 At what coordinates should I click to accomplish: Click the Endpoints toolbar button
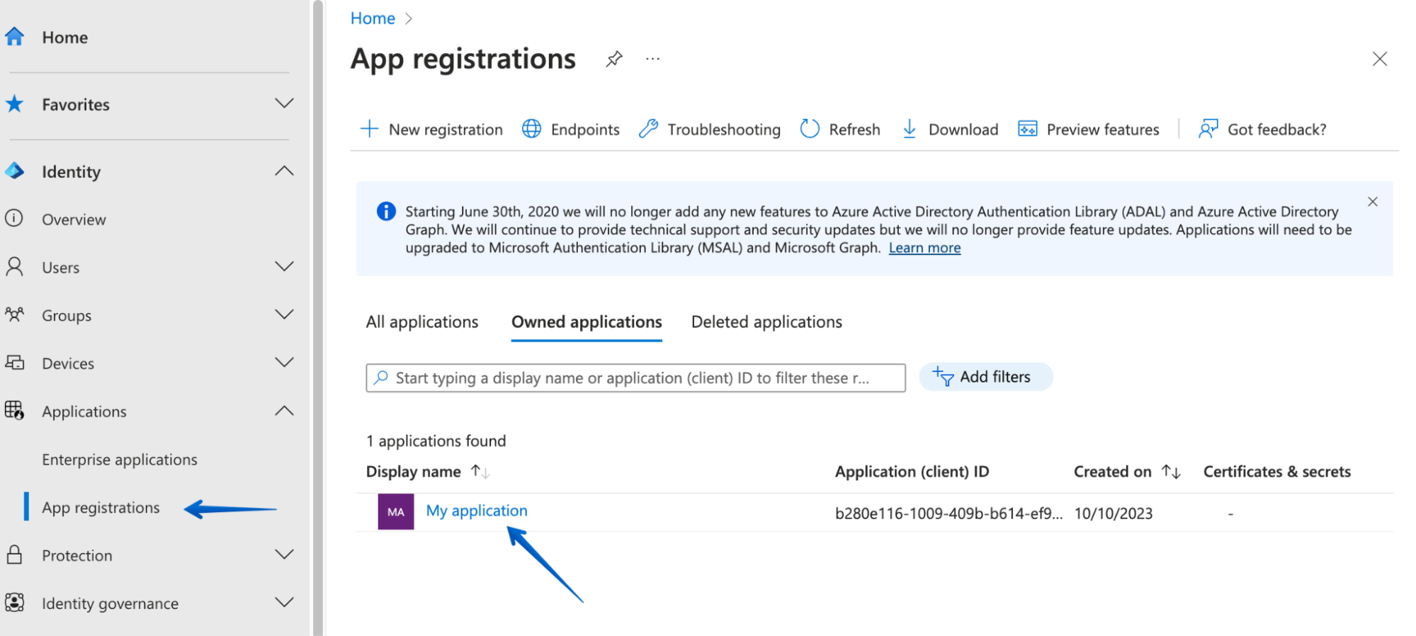click(x=571, y=129)
